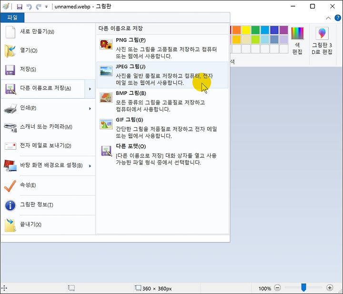The image size is (343, 294).
Task: Open Paint help question mark icon
Action: point(338,18)
